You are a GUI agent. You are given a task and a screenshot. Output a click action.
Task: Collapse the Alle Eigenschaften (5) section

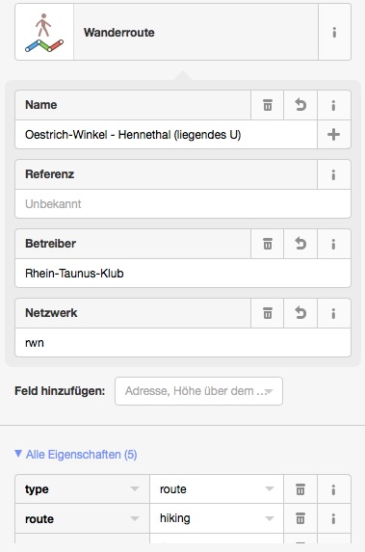(x=76, y=455)
